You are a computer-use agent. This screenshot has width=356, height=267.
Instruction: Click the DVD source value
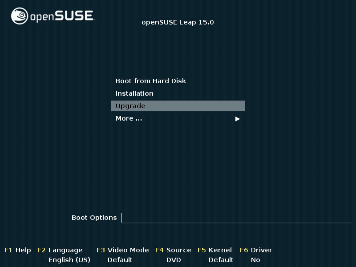click(174, 260)
